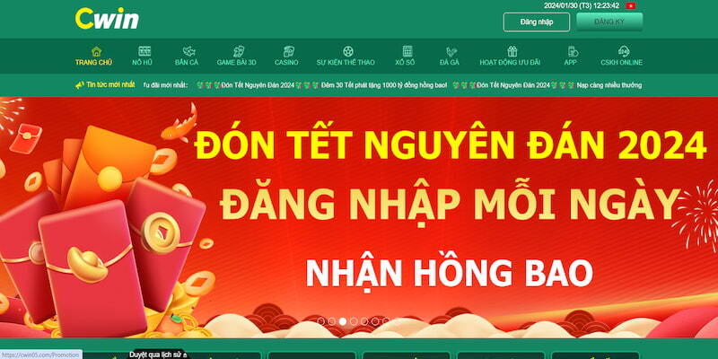
Task: Open the Sự Kiện Thể Thao soccer ball icon
Action: tap(348, 51)
